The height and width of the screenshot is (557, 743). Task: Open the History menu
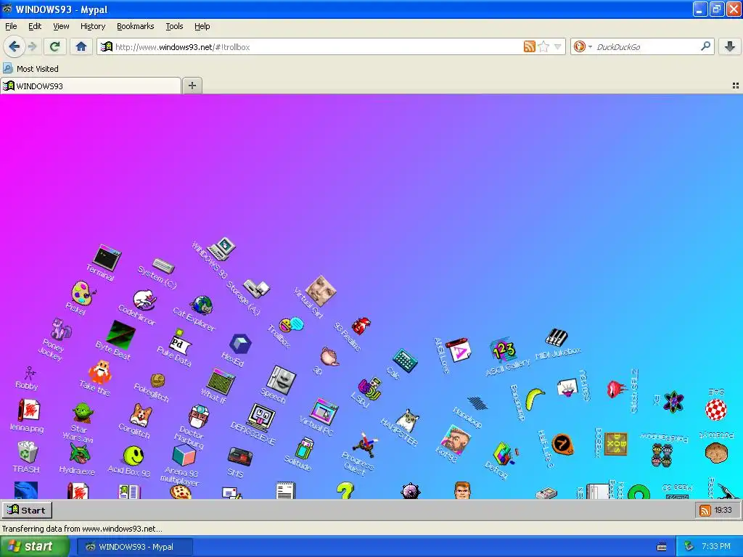tap(92, 26)
